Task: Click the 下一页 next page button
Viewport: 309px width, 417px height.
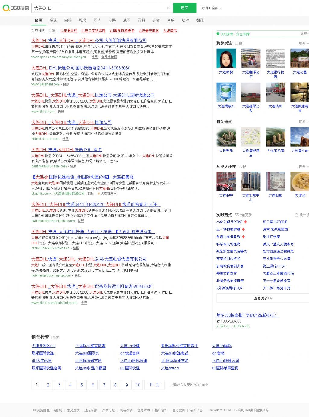Action: pos(154,385)
